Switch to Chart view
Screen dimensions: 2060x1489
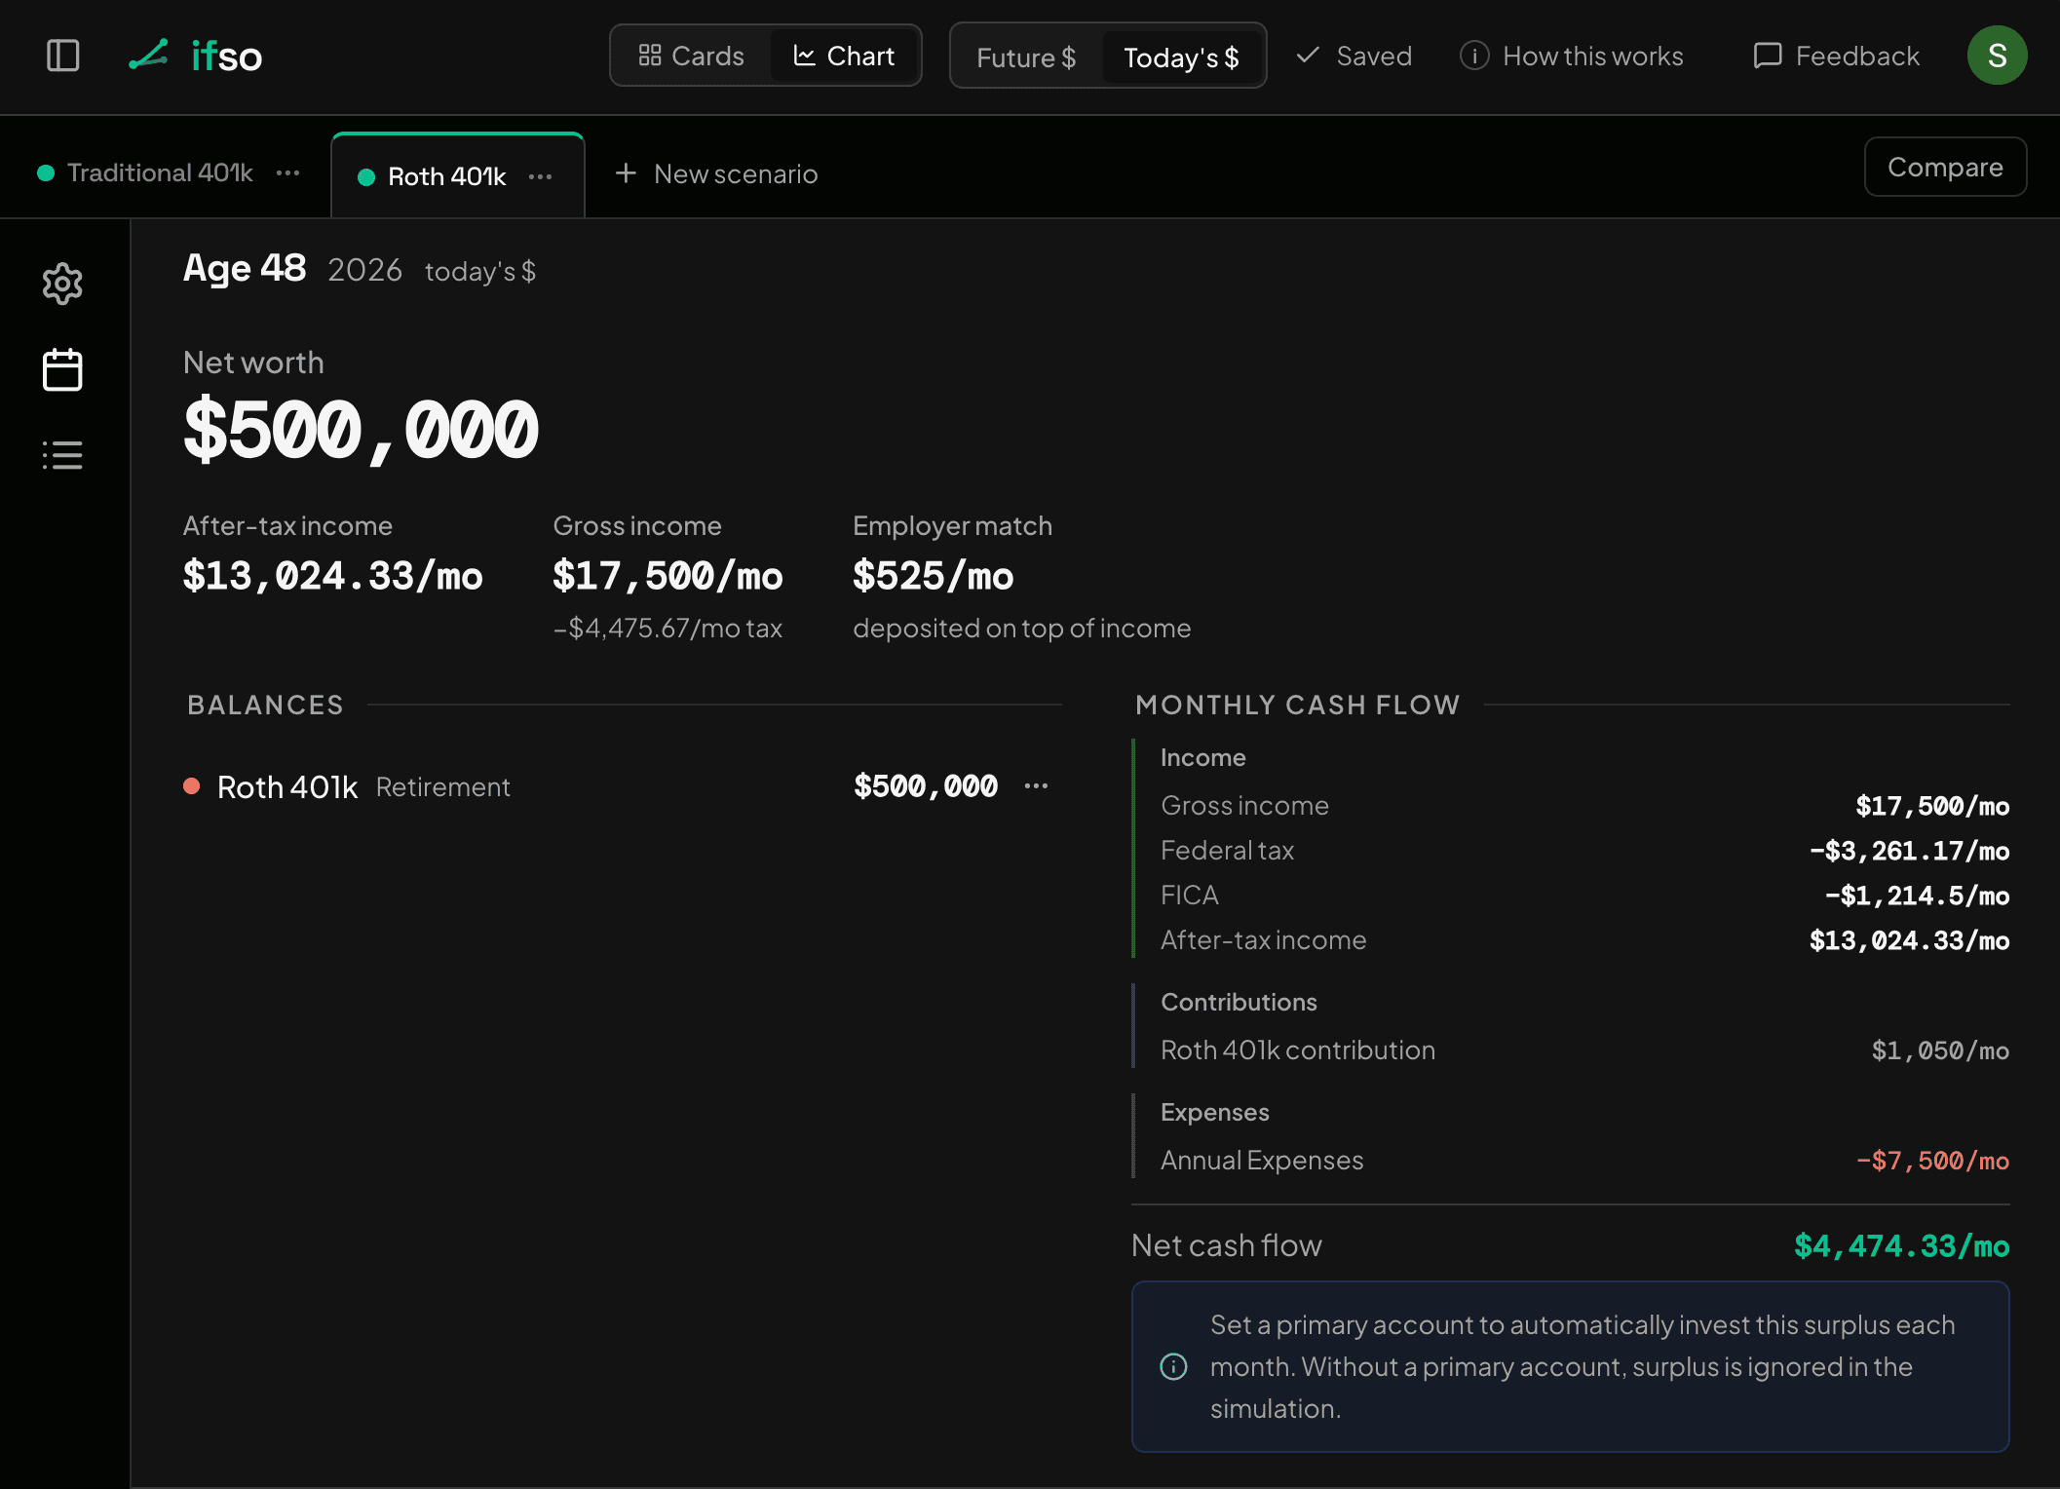[x=844, y=56]
